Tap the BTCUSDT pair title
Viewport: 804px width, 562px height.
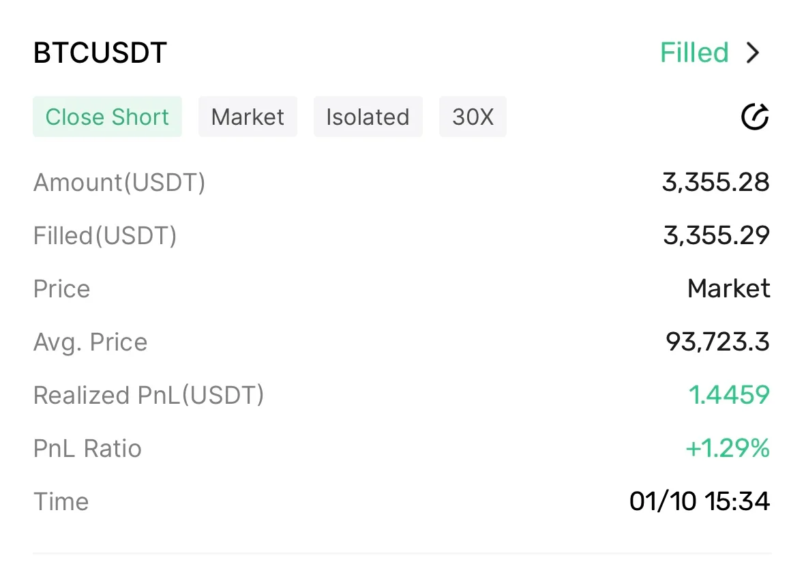point(100,53)
